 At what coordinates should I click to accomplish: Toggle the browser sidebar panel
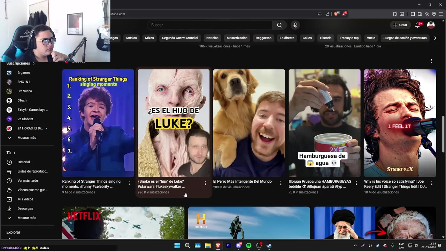point(413,14)
